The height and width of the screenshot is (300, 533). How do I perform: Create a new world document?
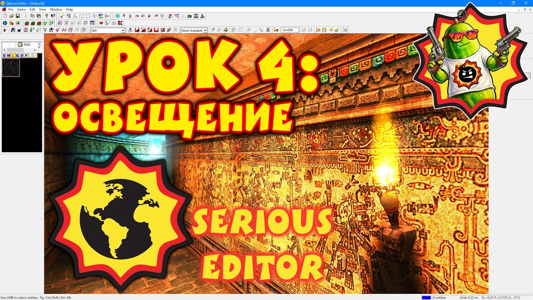tap(5, 16)
